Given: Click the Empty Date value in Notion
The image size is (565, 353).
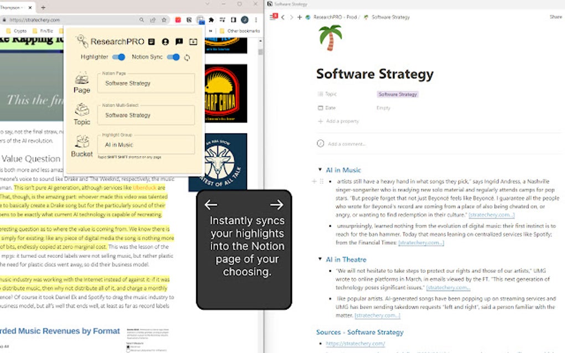Looking at the screenshot, I should [x=383, y=108].
